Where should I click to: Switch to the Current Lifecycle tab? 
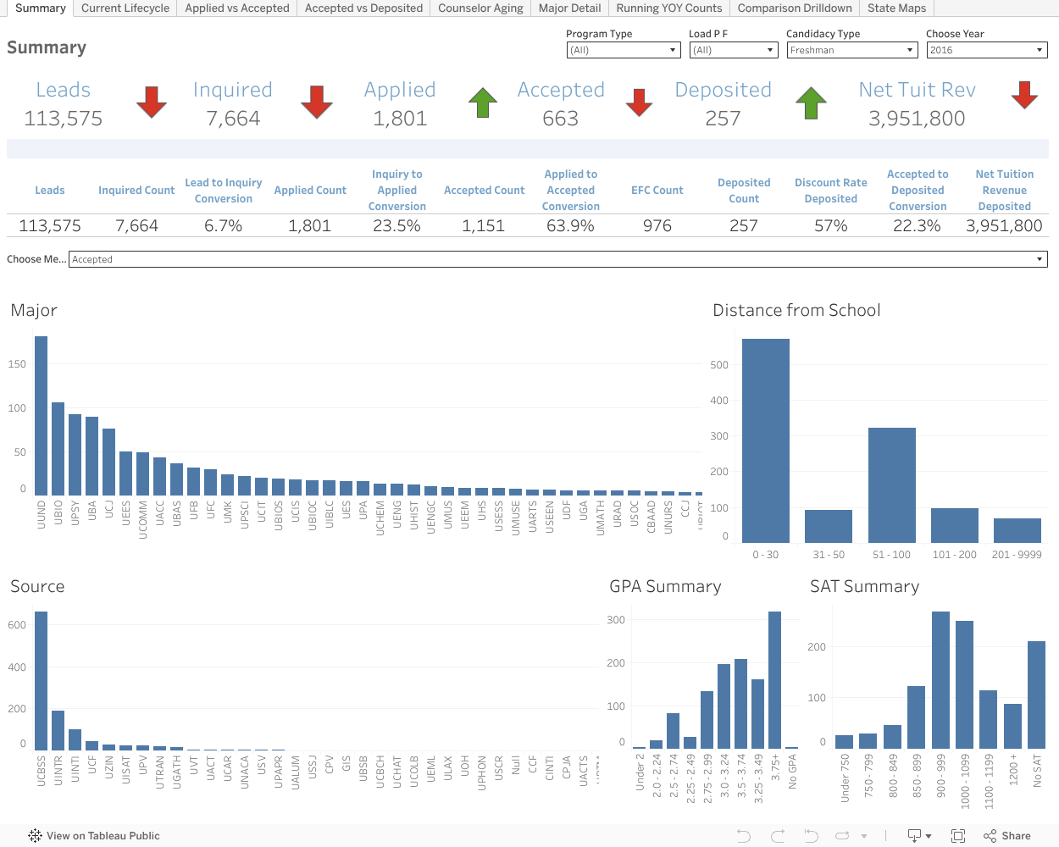point(125,8)
